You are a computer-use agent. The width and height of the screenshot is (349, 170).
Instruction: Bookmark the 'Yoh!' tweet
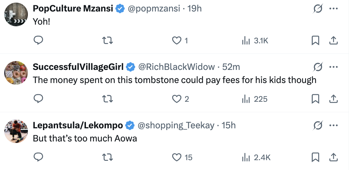315,40
